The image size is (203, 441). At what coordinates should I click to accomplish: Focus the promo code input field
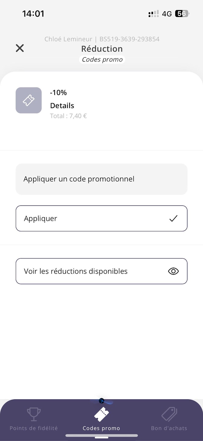101,179
